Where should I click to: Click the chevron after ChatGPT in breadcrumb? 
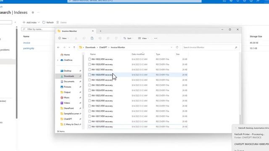click(x=109, y=47)
